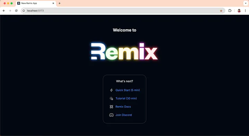249x136 pixels.
Task: Click the cursor Tutorial icon
Action: [x=111, y=98]
